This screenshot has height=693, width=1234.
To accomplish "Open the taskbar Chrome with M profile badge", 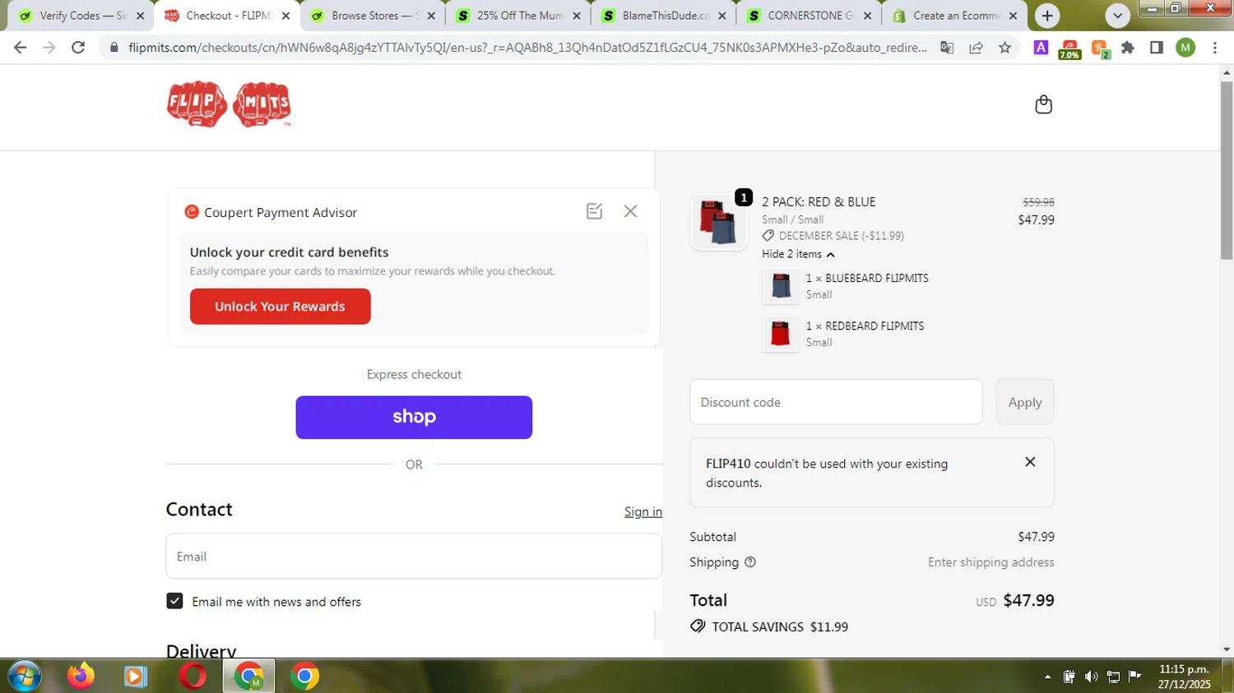I will (x=248, y=676).
